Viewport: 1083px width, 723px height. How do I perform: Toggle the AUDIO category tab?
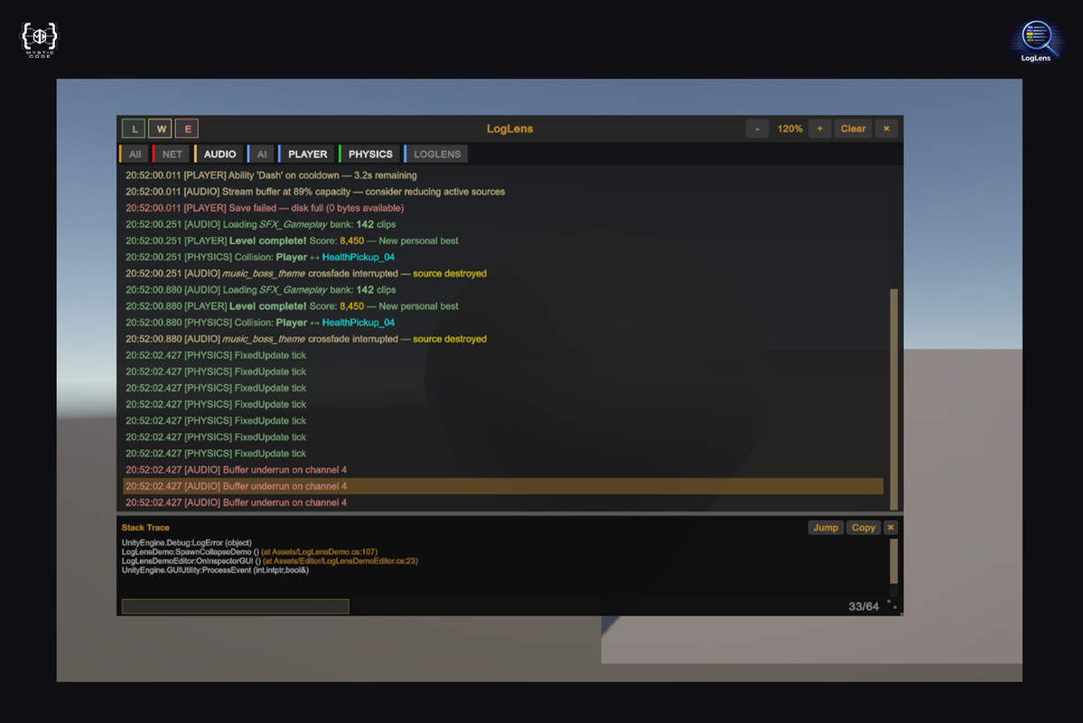tap(219, 155)
